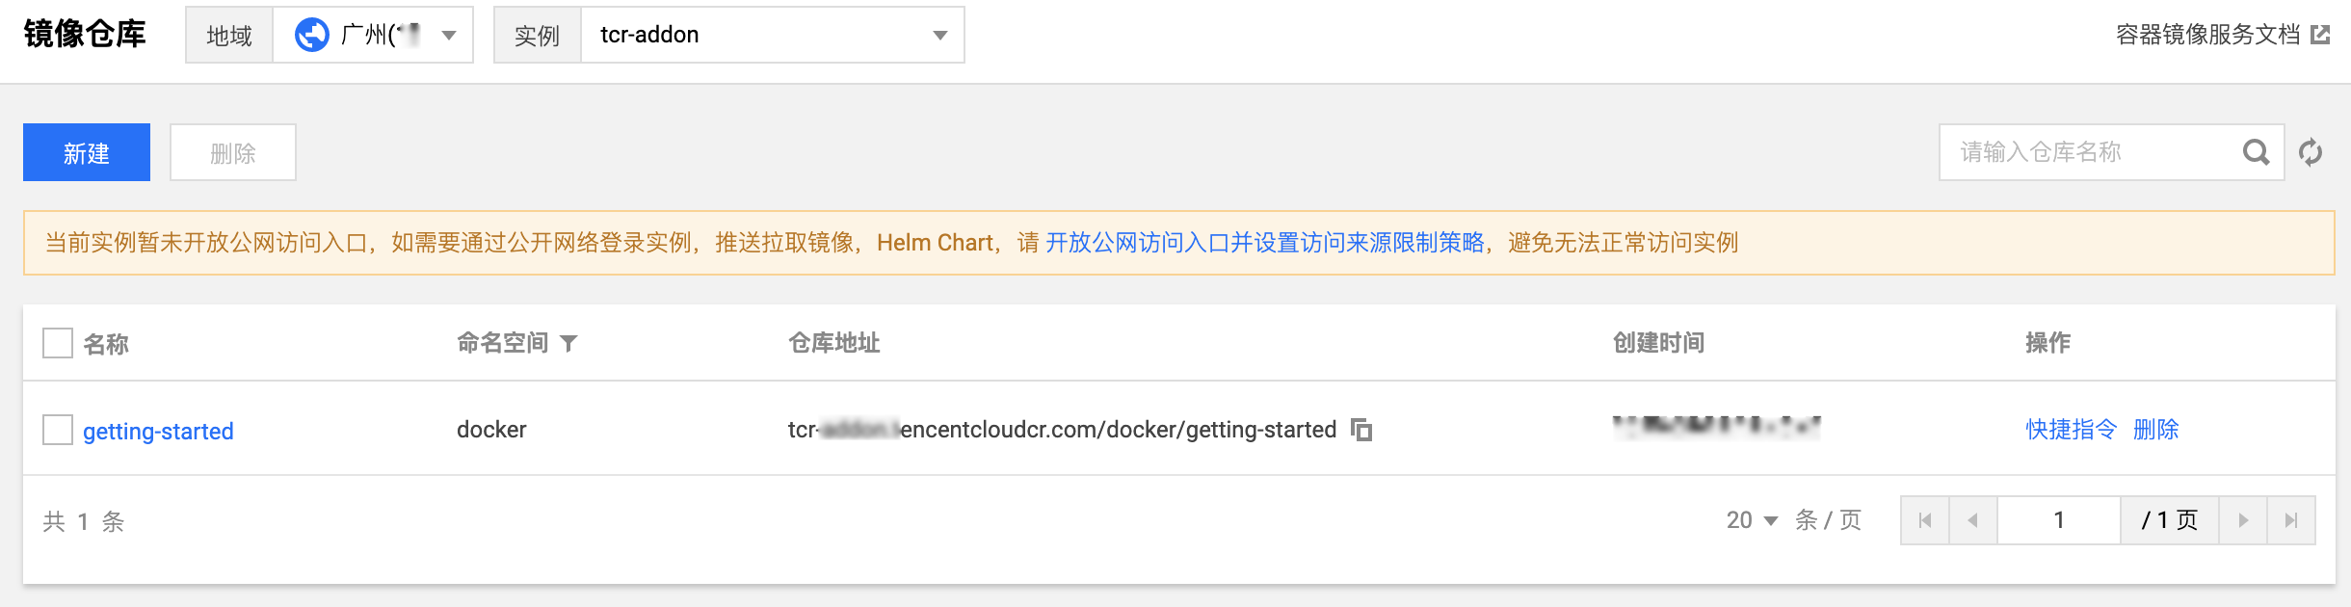Open 快捷指令 for getting-started

(x=2072, y=430)
